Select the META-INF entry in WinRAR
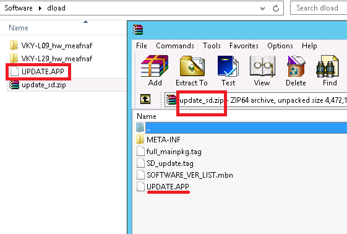Screen dimensions: 347x234 pos(163,140)
